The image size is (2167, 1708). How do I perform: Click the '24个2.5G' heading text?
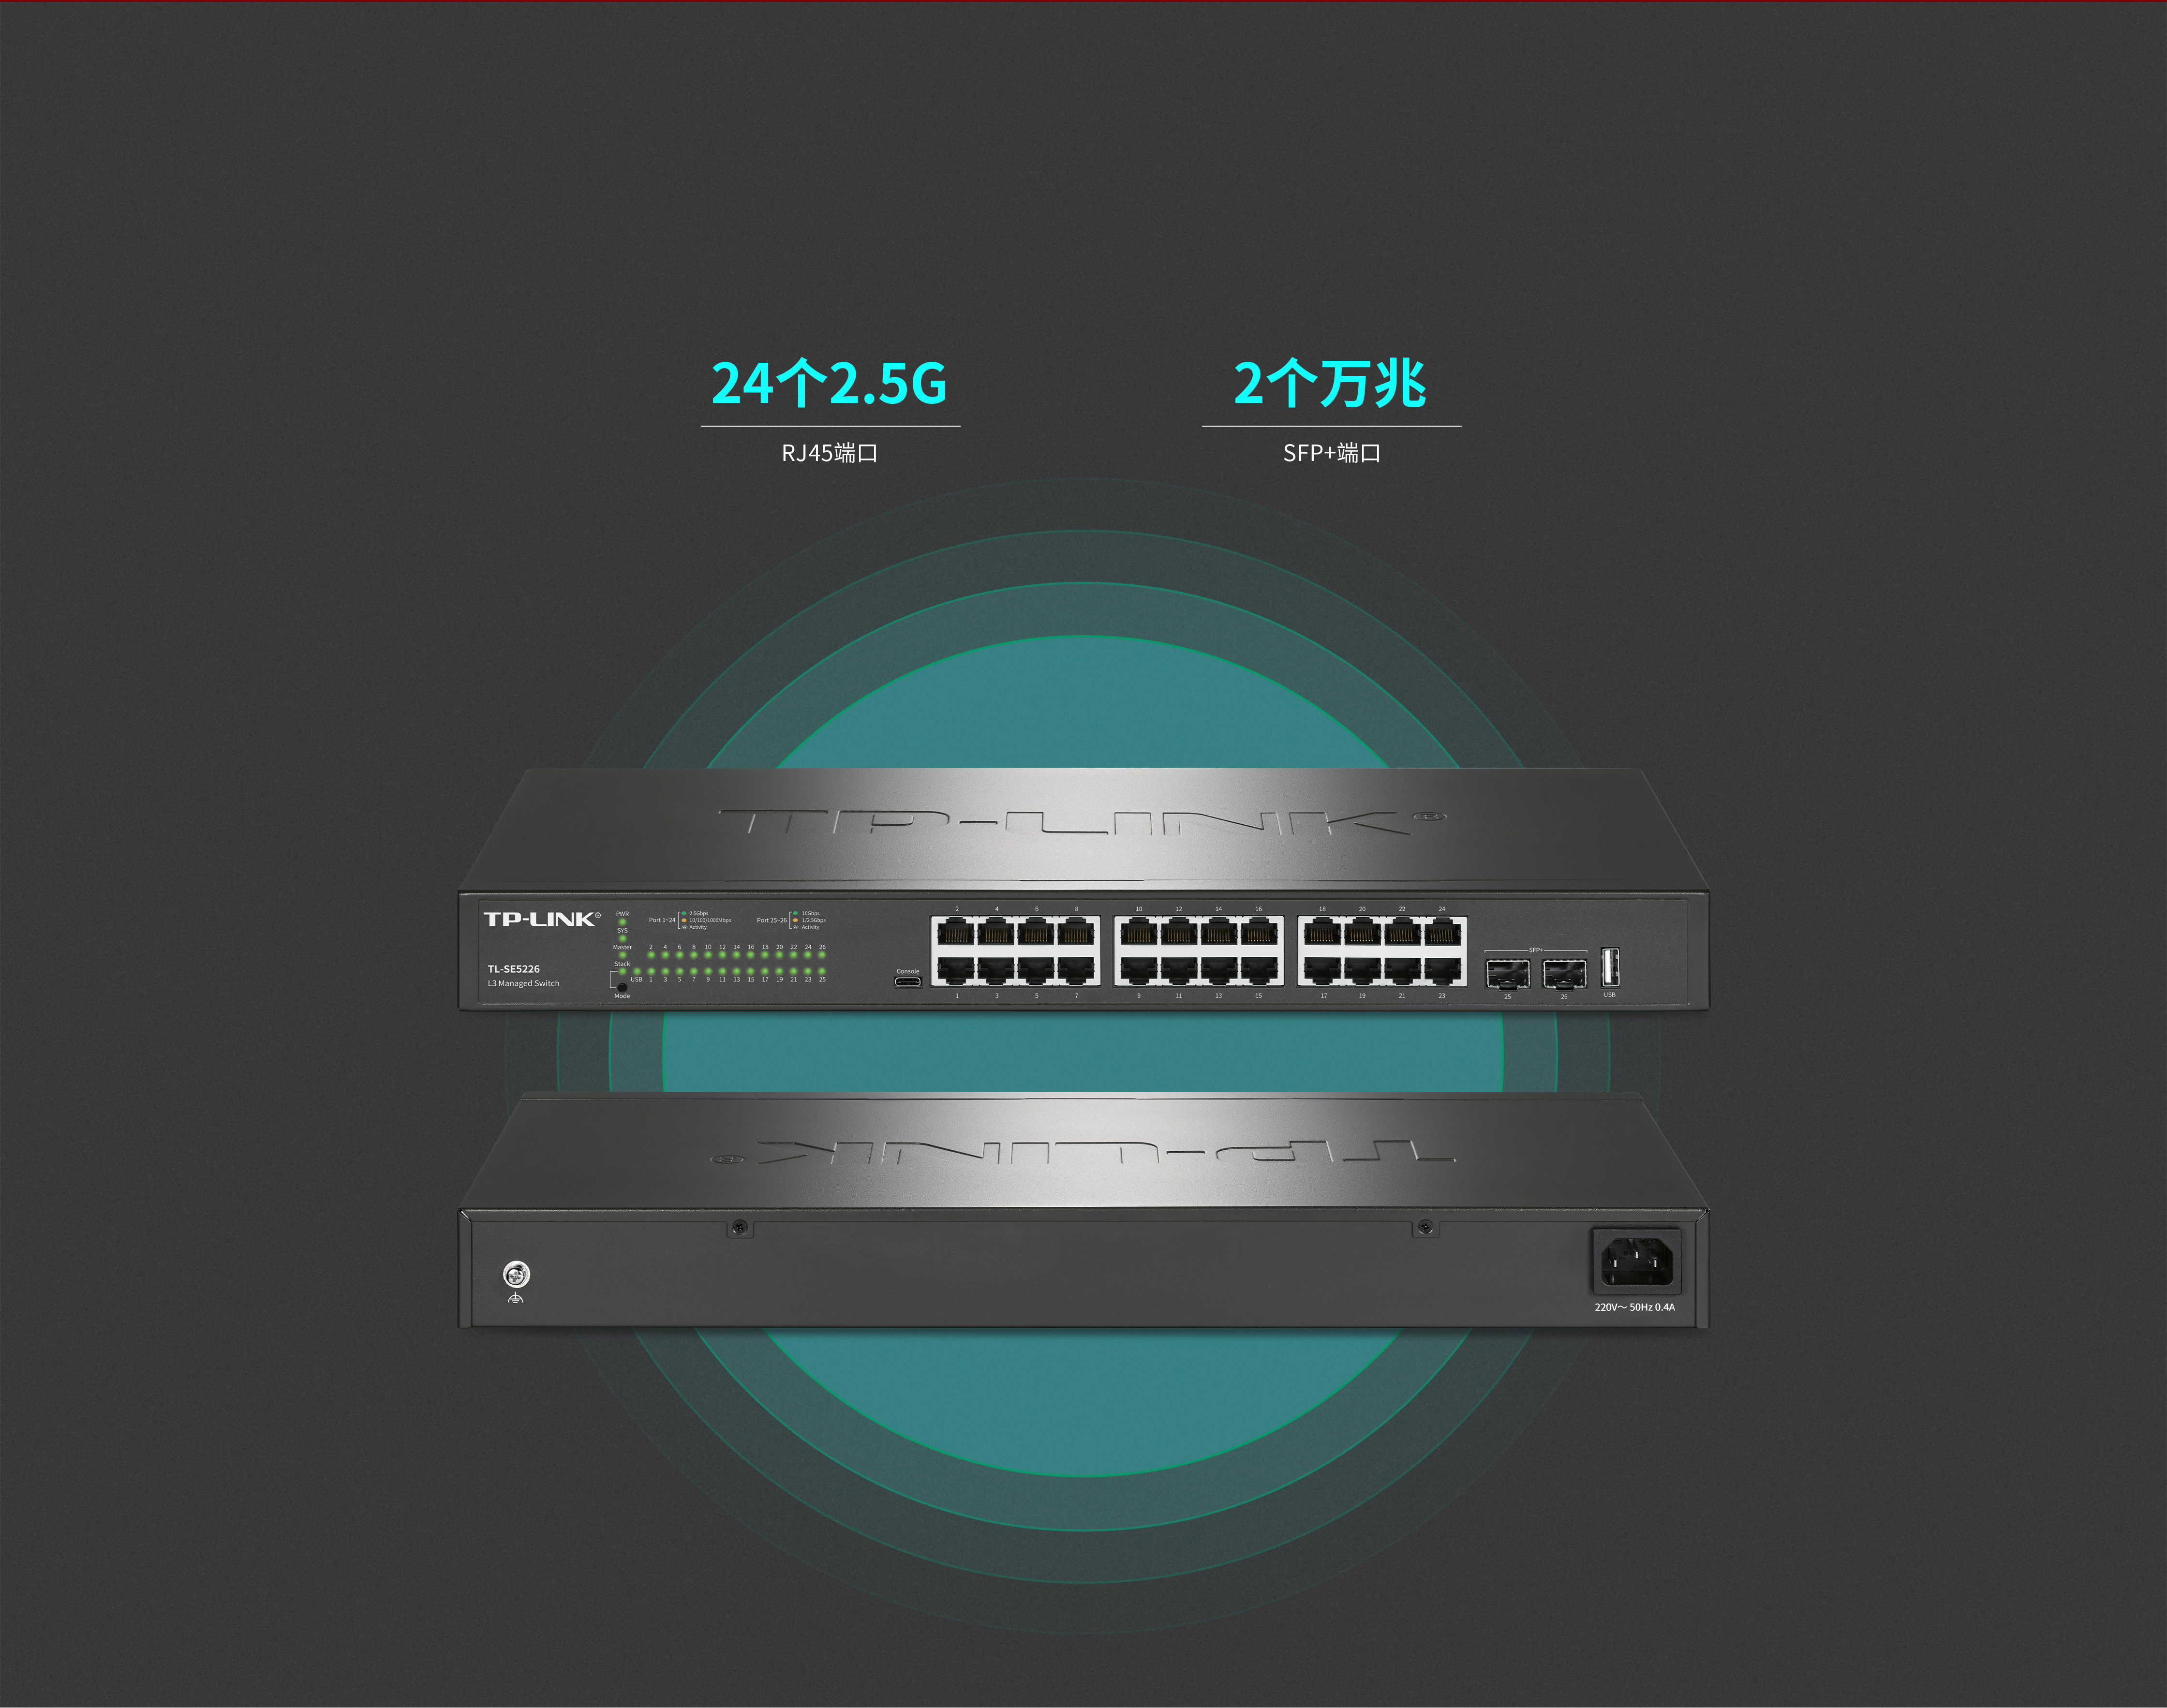pyautogui.click(x=829, y=384)
